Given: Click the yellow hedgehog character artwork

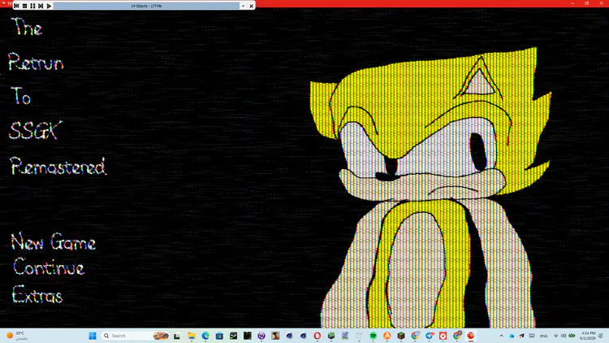Looking at the screenshot, I should point(430,187).
